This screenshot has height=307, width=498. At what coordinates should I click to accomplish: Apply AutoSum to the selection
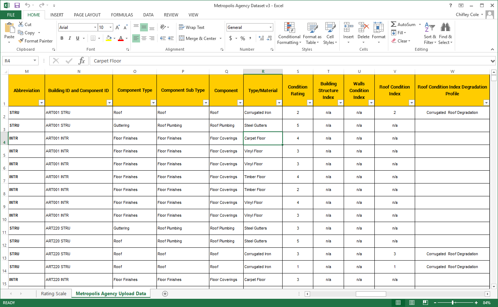(404, 24)
